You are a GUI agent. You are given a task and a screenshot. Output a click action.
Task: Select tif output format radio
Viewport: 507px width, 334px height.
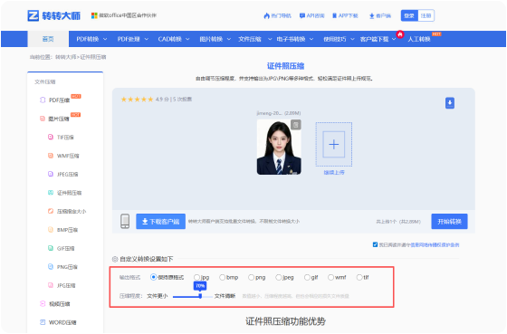click(x=359, y=277)
